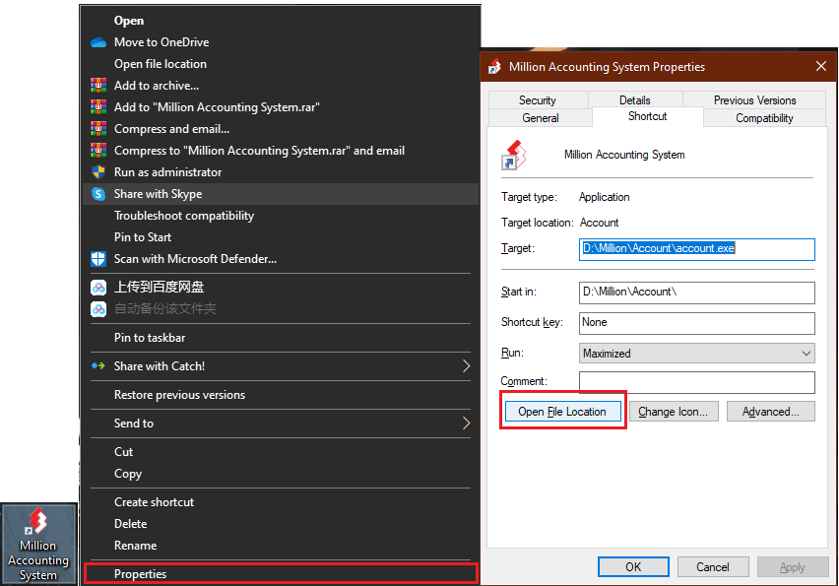Click the OneDrive cloud icon
The width and height of the screenshot is (839, 586).
point(98,42)
